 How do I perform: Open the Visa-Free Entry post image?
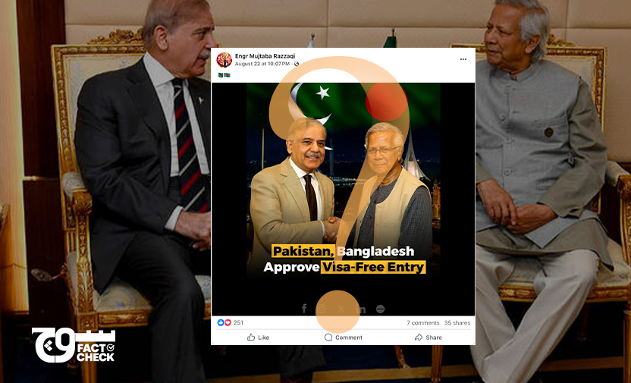[343, 199]
